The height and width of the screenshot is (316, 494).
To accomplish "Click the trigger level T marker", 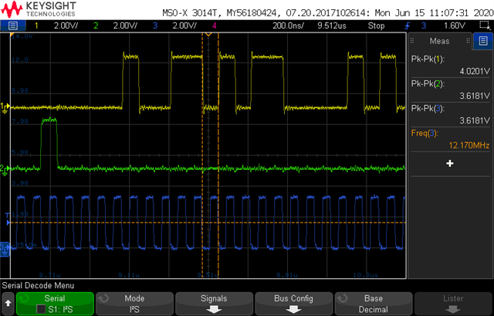I will pyautogui.click(x=8, y=219).
